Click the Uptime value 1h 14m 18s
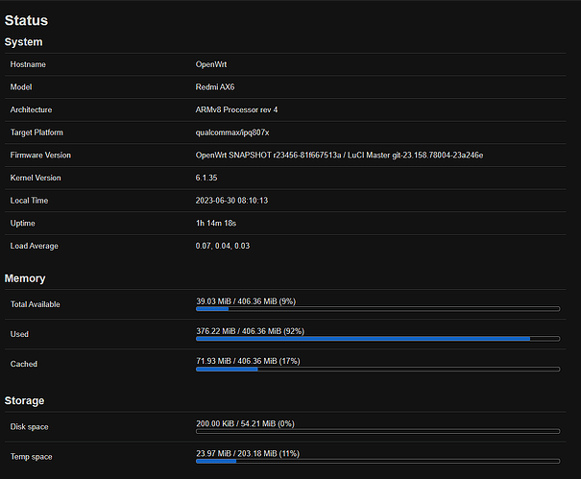The image size is (581, 479). point(217,224)
